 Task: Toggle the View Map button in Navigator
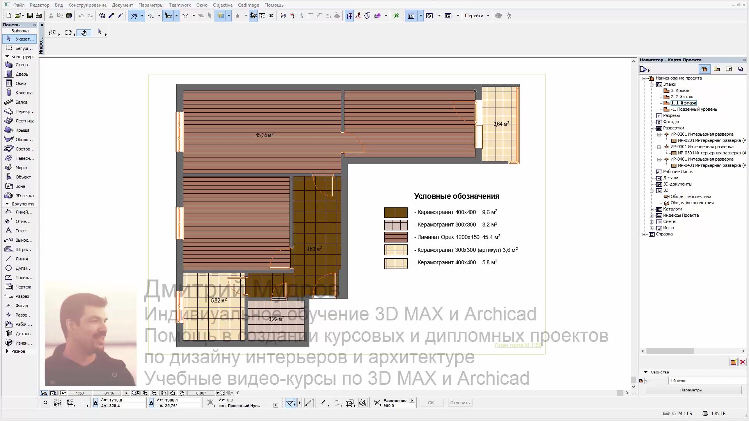click(717, 69)
